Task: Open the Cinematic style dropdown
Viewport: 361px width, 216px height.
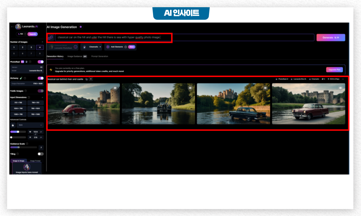Action: tap(92, 47)
